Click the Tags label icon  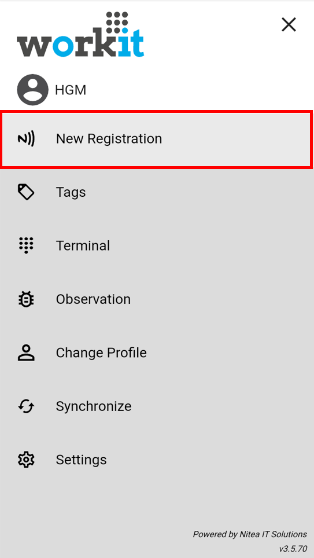26,192
